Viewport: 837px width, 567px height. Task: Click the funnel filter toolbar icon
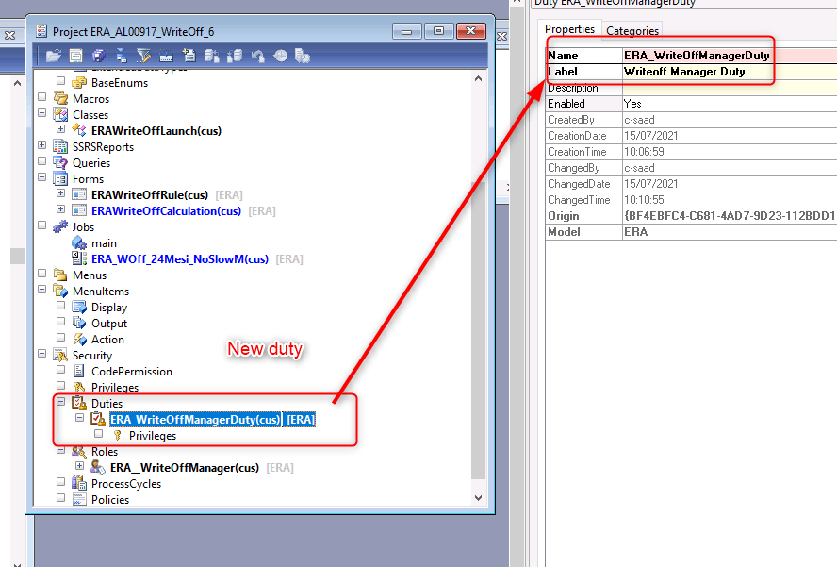click(x=144, y=57)
